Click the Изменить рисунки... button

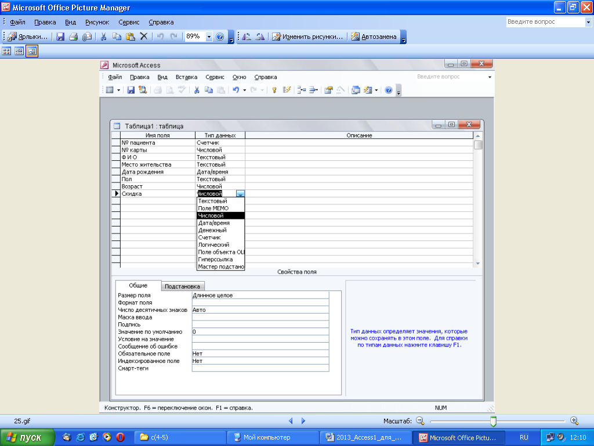coord(308,37)
